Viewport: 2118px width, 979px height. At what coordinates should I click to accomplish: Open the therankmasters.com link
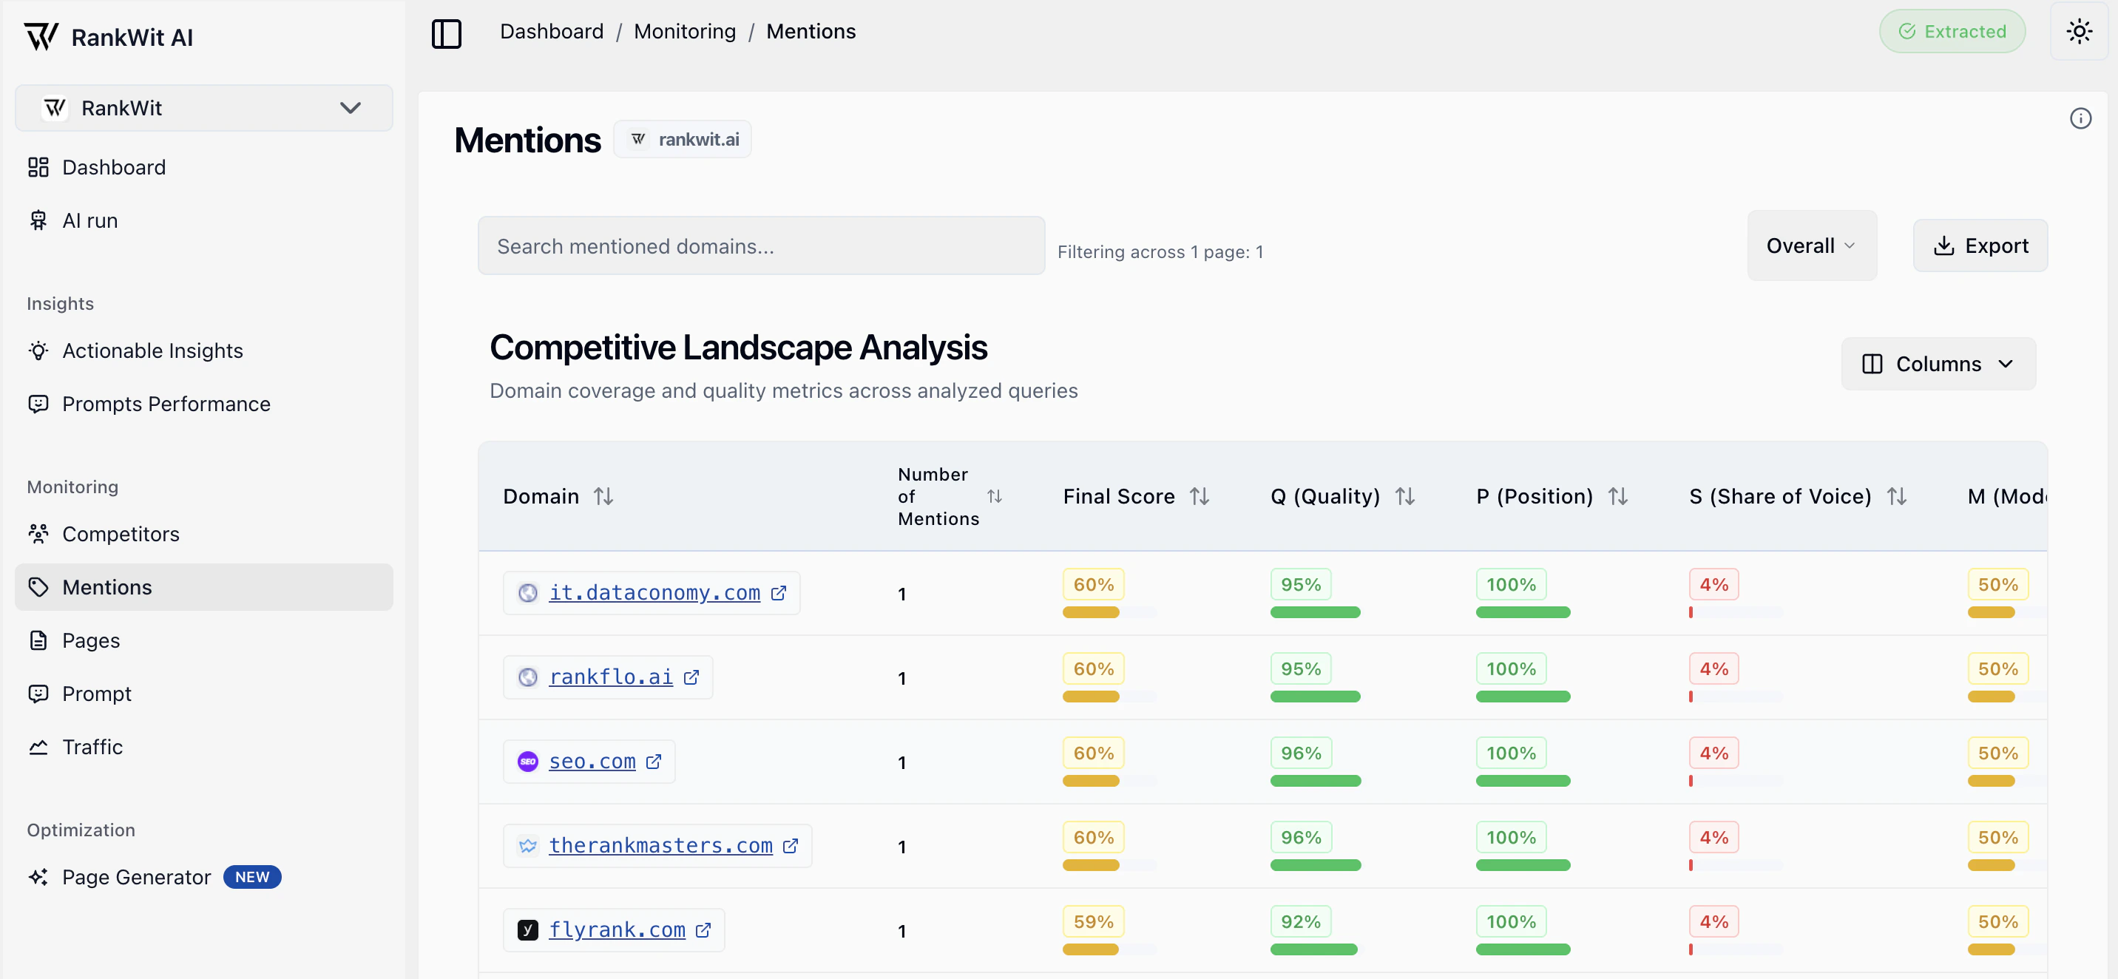coord(660,845)
